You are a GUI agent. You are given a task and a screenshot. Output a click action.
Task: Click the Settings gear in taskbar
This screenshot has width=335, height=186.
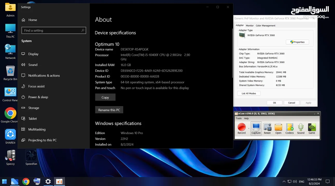pos(48,182)
